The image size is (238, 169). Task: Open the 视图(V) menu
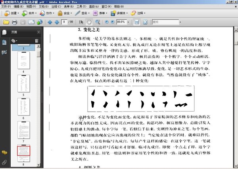[x=31, y=6]
